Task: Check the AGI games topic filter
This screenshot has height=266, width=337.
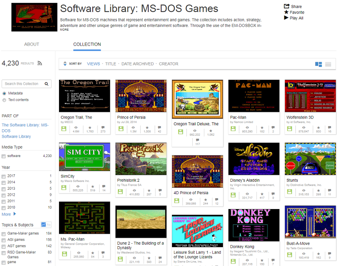Action: pos(3,240)
